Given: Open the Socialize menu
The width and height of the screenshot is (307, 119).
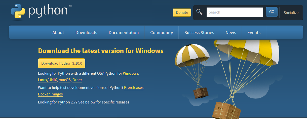Looking at the screenshot, I should coord(291,13).
